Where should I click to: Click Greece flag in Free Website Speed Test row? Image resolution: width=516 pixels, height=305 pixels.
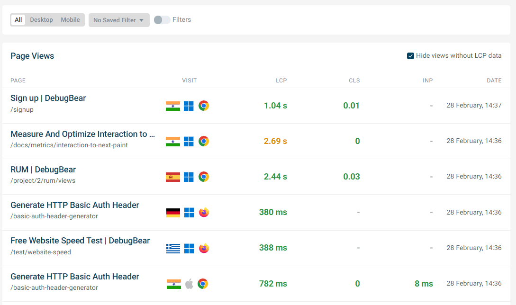(x=173, y=249)
